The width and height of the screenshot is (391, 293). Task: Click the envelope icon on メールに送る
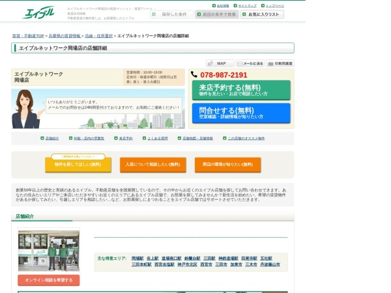(x=240, y=64)
